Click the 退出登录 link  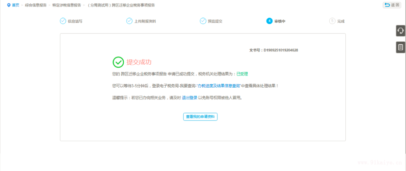(x=189, y=98)
